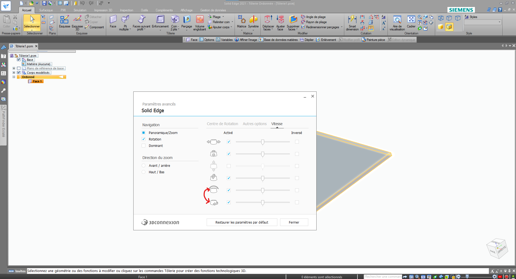Select the Supprimer faces tool
This screenshot has height=279, width=516.
tap(293, 23)
